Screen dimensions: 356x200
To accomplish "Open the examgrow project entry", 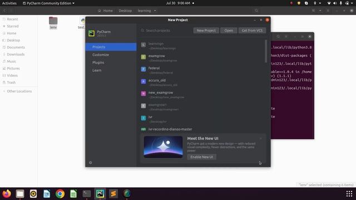I will (202, 58).
